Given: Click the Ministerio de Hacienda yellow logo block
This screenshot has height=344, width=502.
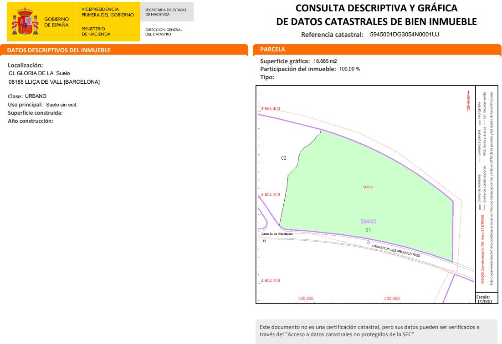Looking at the screenshot, I should (108, 22).
